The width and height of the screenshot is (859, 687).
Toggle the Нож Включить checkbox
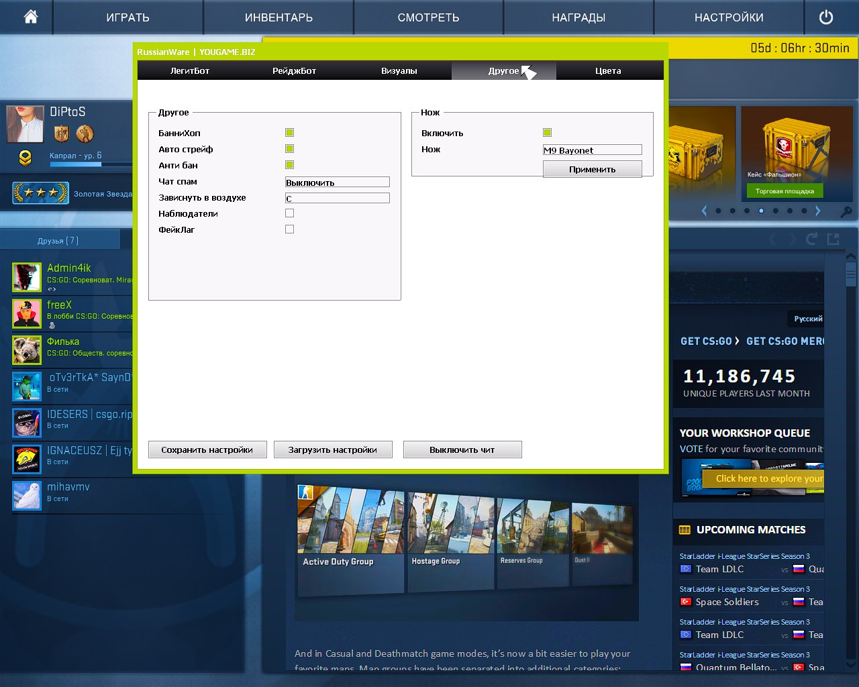547,133
